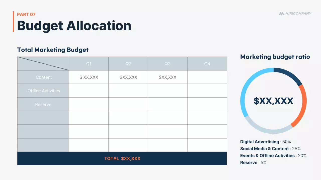Screen dimensions: 321x180
Task: Click the Q1 column header
Action: (89, 64)
